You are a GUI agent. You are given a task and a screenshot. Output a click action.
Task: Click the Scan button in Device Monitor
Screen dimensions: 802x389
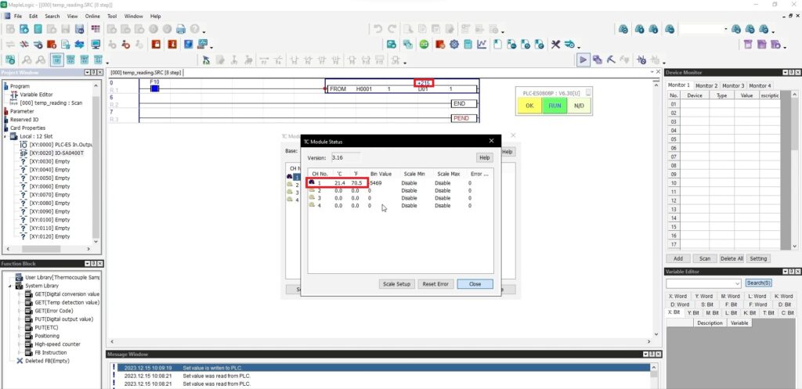click(x=704, y=258)
